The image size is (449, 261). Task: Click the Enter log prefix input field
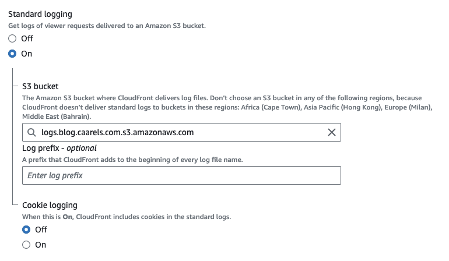(181, 175)
